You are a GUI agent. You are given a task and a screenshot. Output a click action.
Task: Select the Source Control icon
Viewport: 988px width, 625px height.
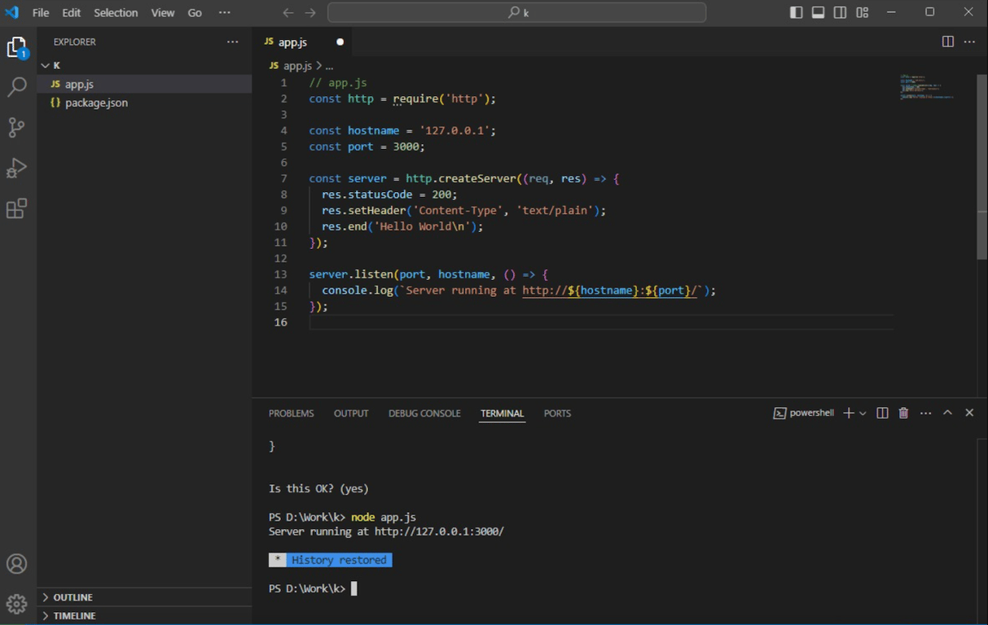point(17,127)
